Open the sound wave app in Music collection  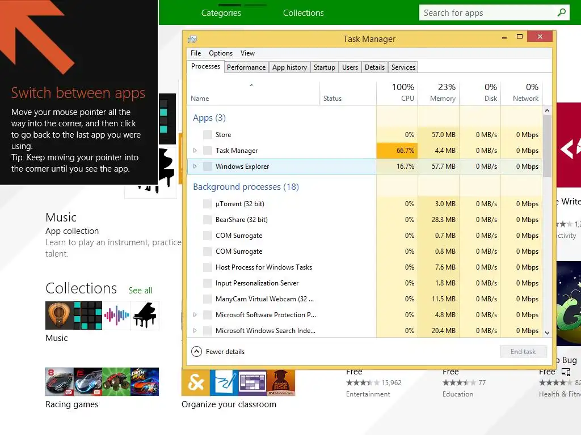(116, 315)
